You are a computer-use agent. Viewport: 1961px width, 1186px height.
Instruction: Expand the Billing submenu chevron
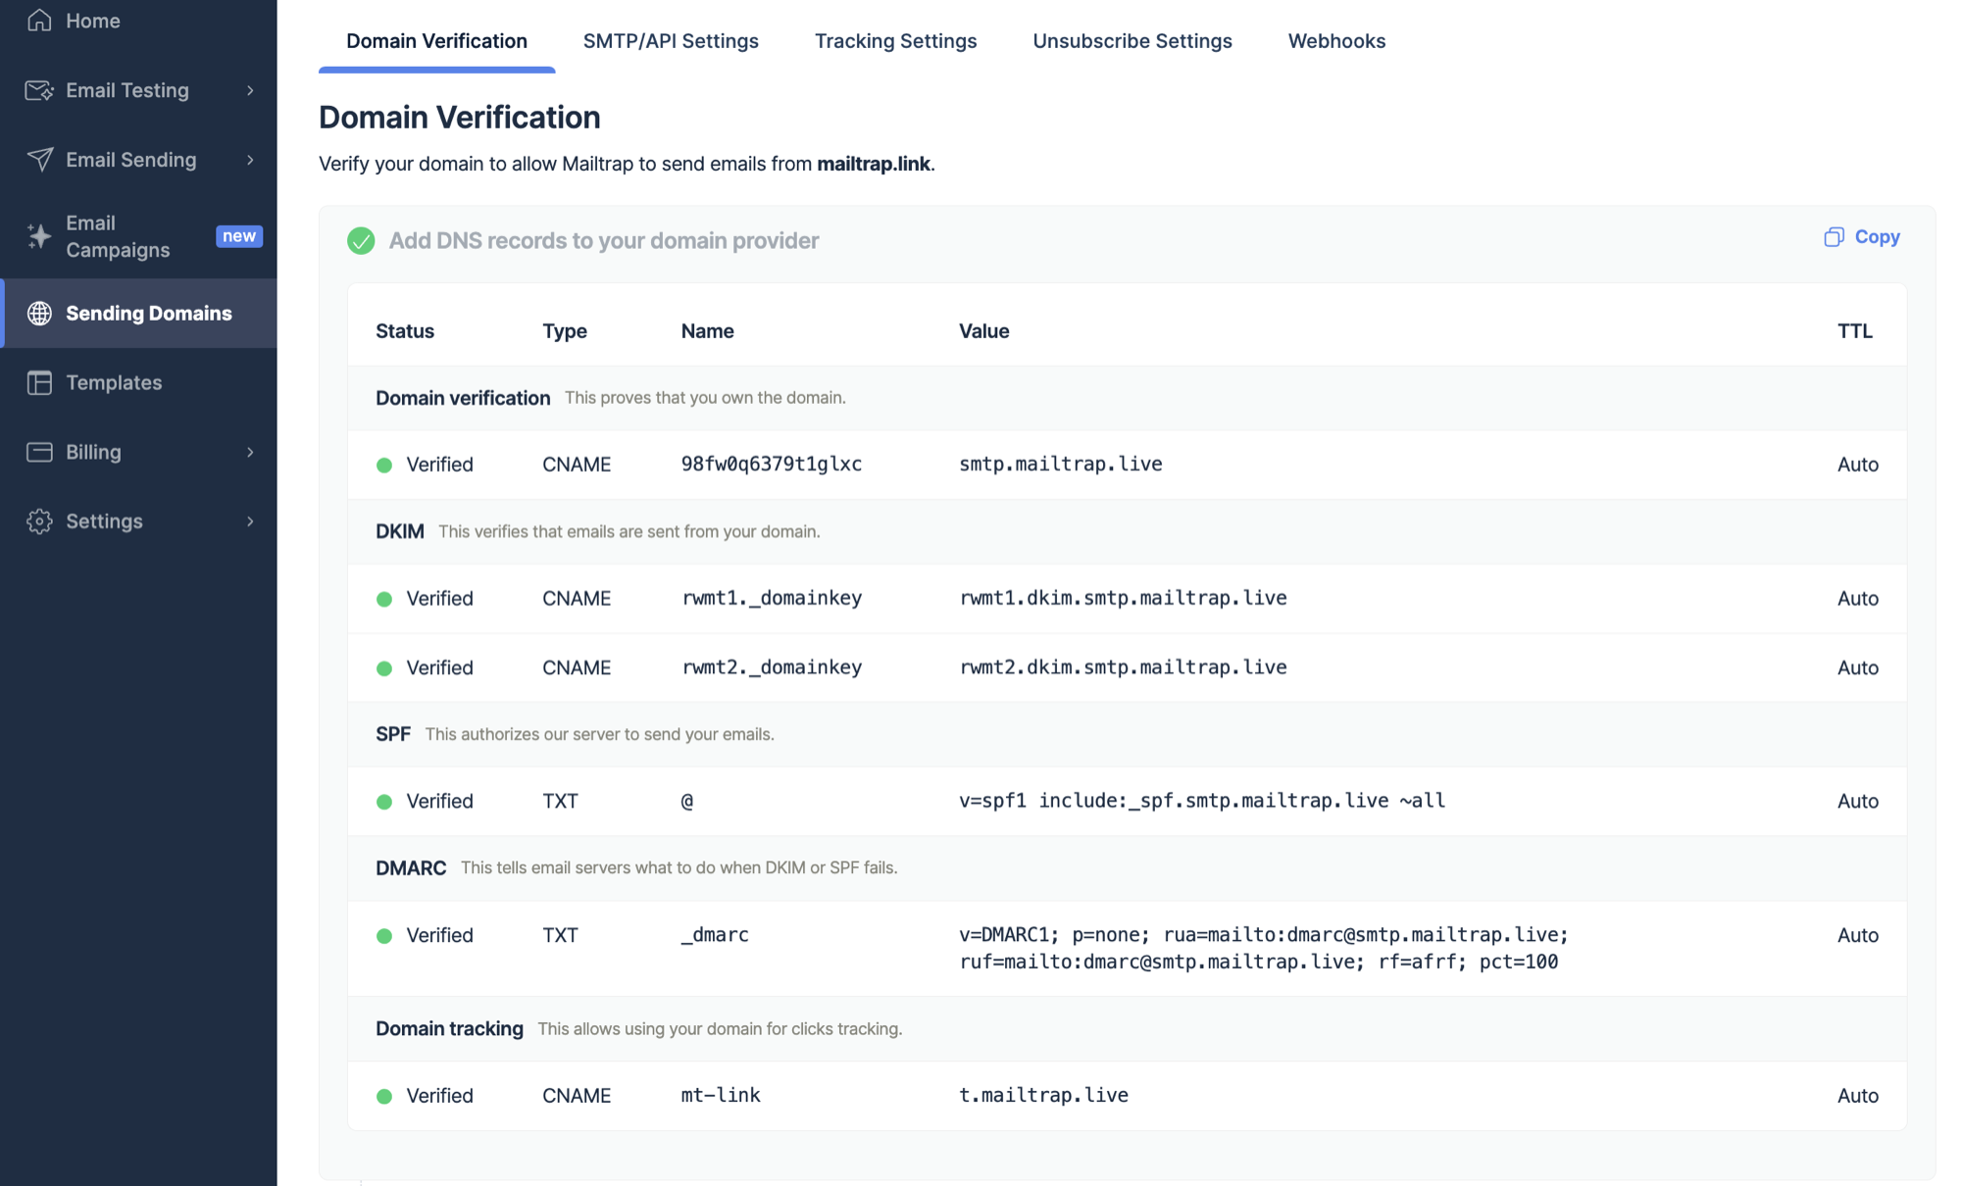[x=250, y=452]
